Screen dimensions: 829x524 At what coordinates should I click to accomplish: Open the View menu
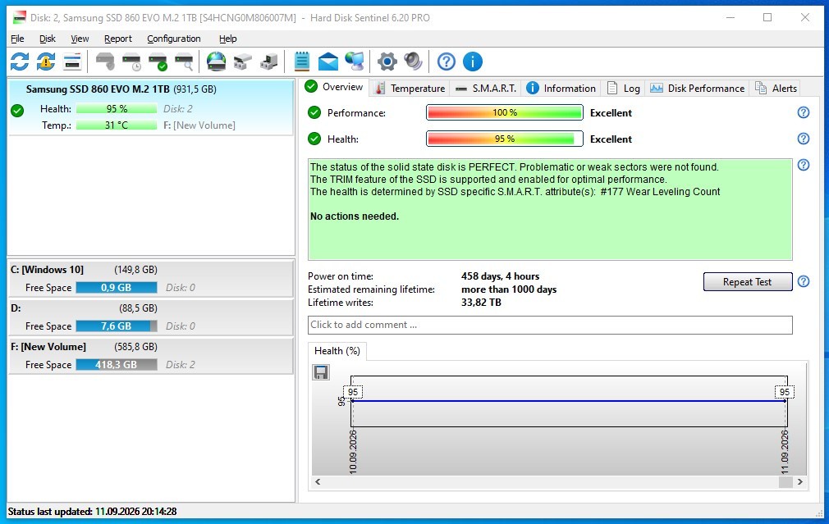pyautogui.click(x=80, y=39)
